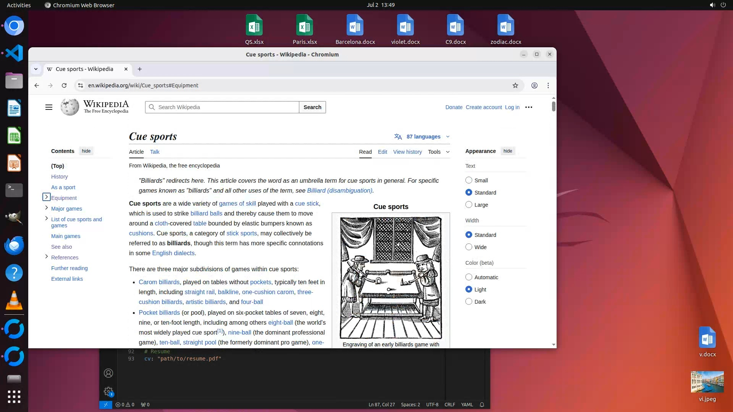
Task: Click the Chromium profile avatar icon
Action: pyautogui.click(x=534, y=85)
